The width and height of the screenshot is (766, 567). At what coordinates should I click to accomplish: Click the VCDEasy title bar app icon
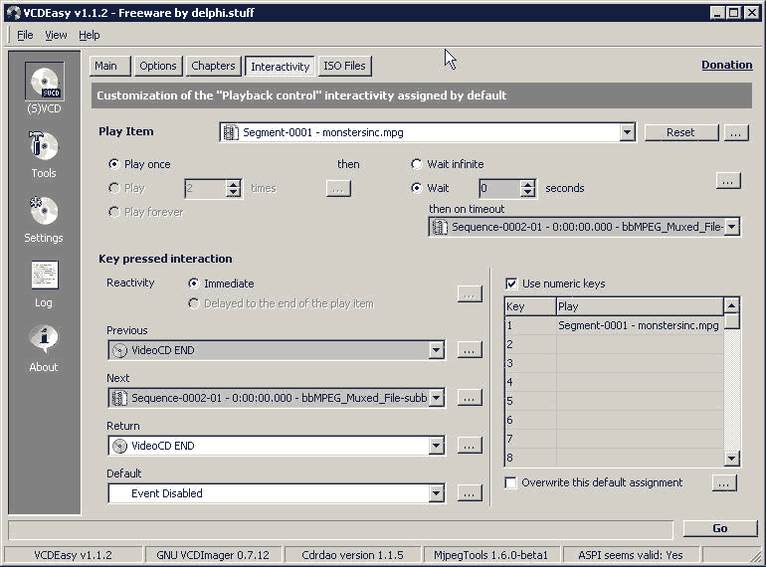point(13,13)
